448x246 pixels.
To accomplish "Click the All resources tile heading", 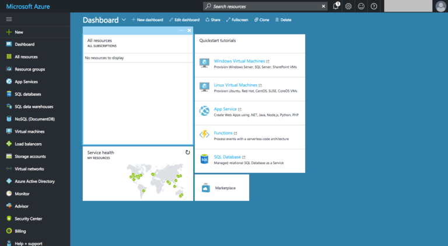I will pyautogui.click(x=99, y=40).
